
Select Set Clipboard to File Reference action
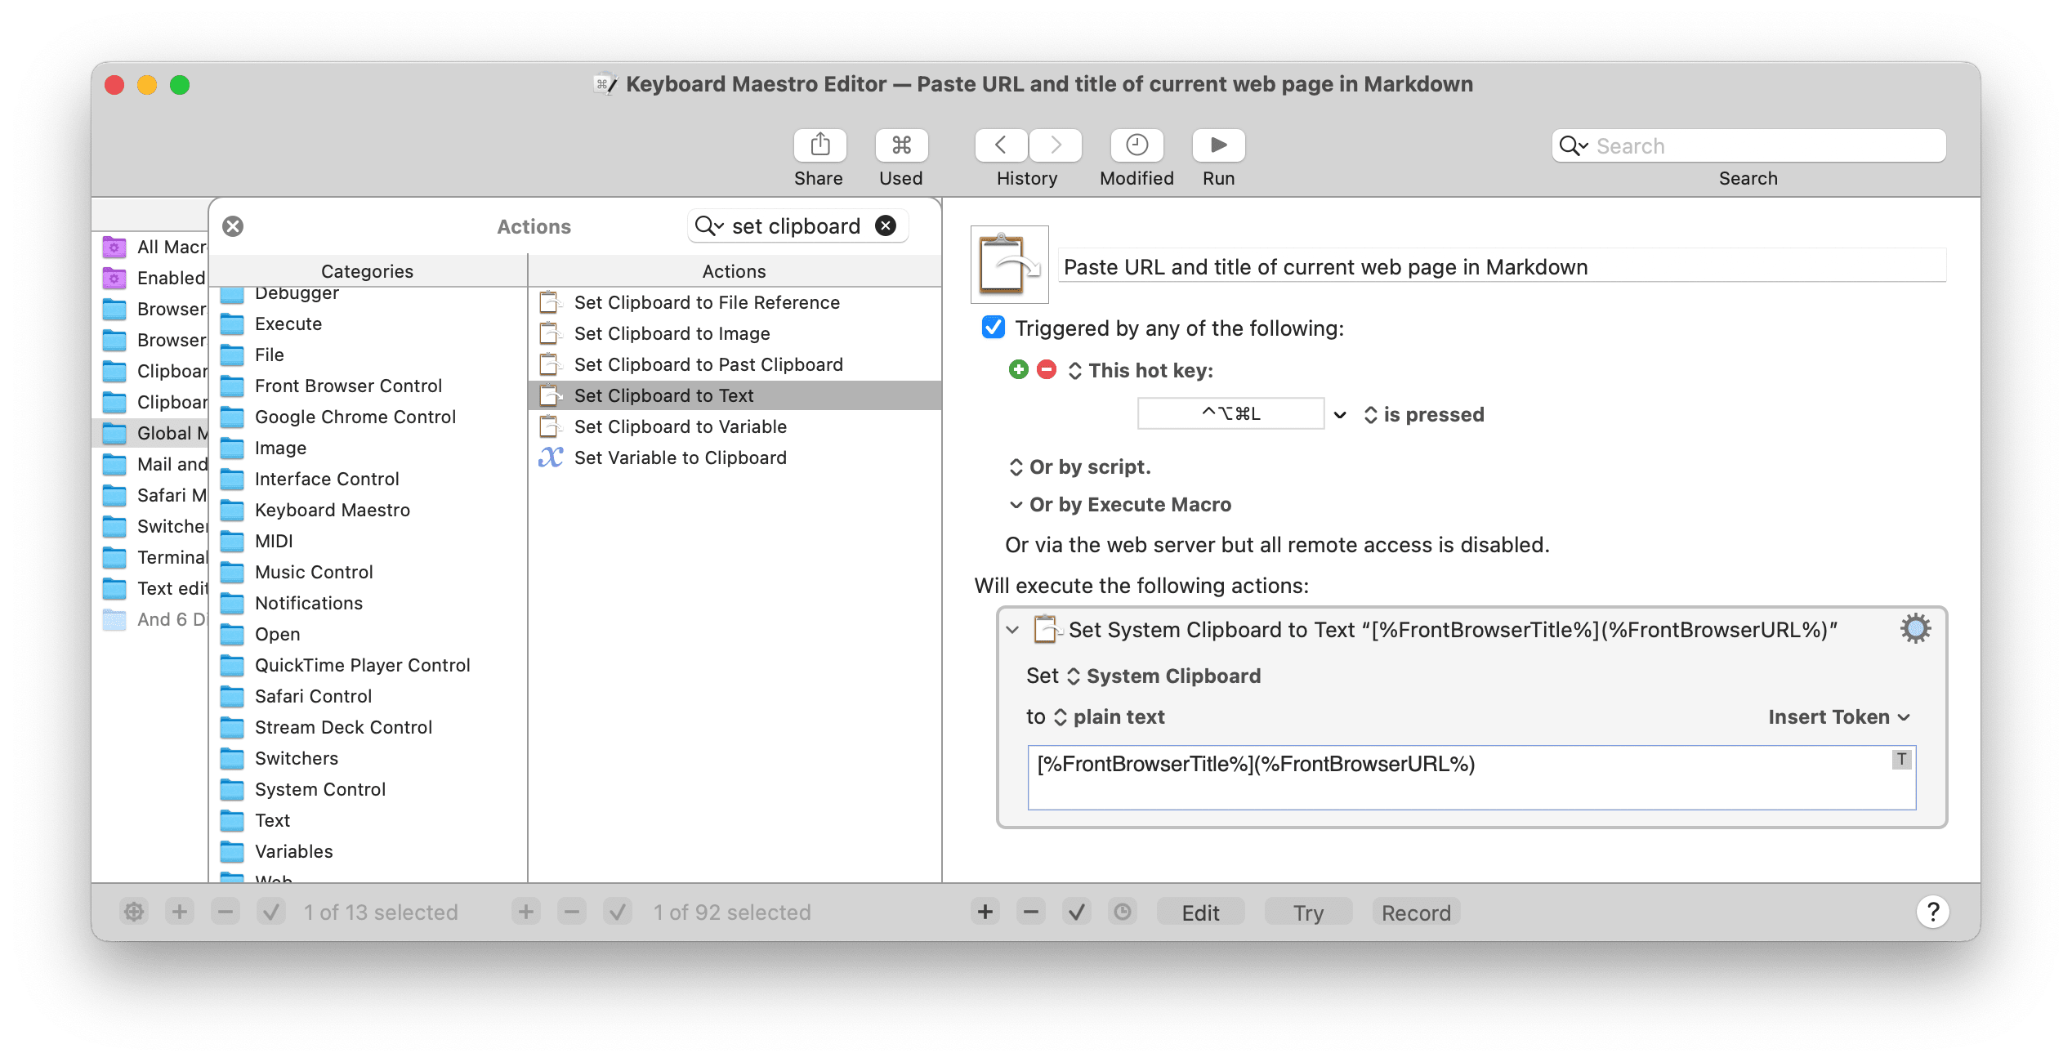point(735,302)
